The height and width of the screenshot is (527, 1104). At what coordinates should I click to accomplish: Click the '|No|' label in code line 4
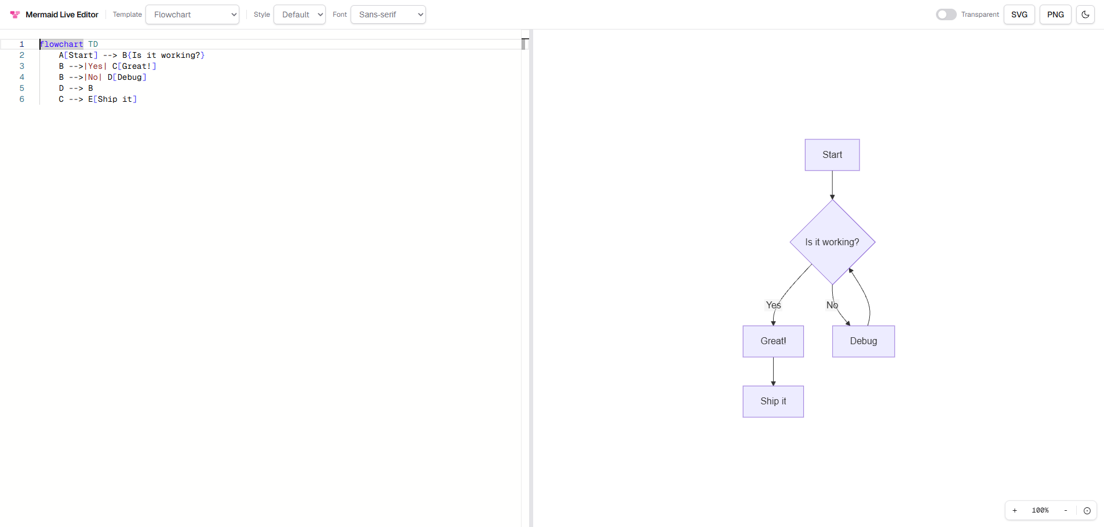point(93,78)
